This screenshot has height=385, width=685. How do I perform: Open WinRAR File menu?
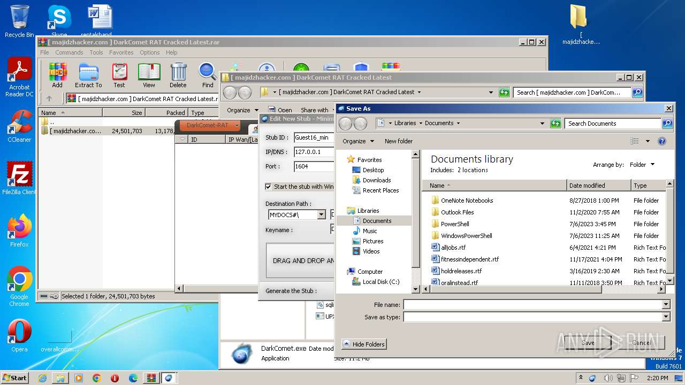pos(44,52)
